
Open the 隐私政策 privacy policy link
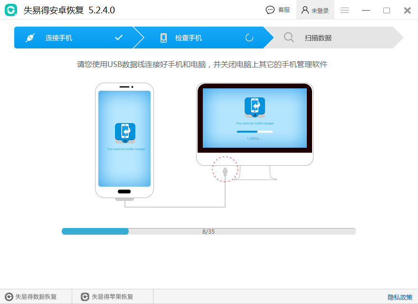[x=400, y=297]
